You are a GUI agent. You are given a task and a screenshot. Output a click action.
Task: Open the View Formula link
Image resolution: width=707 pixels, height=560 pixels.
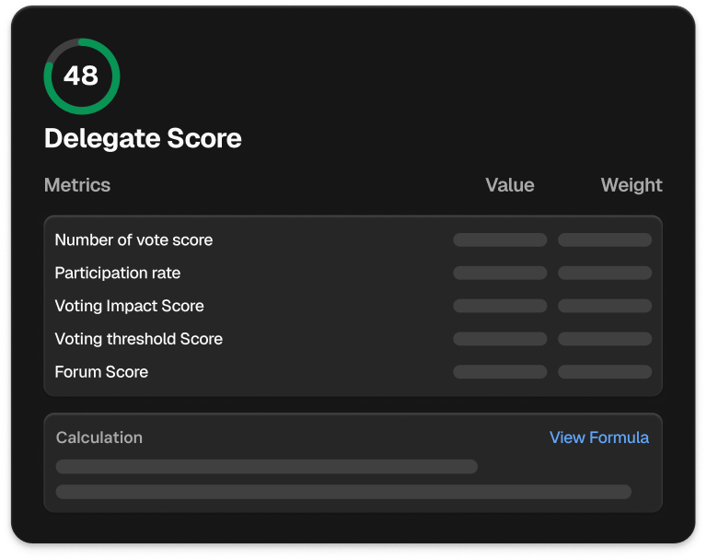tap(598, 437)
